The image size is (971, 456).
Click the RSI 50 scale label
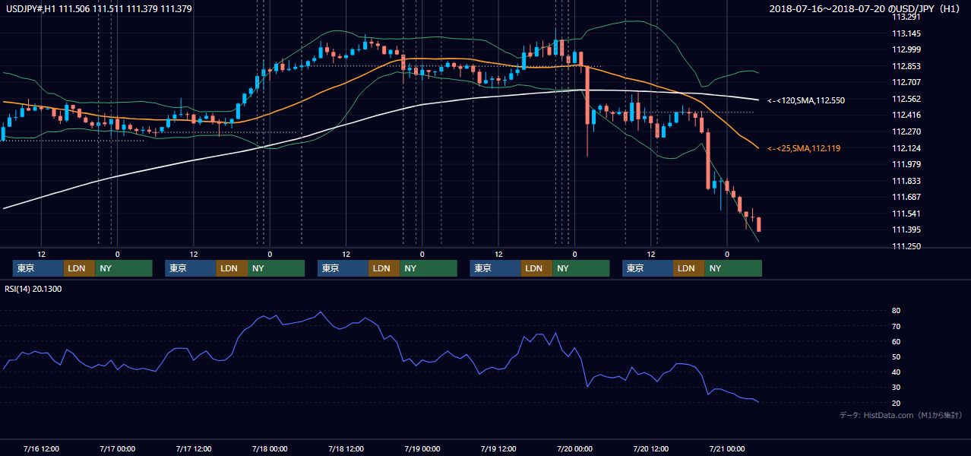(897, 356)
